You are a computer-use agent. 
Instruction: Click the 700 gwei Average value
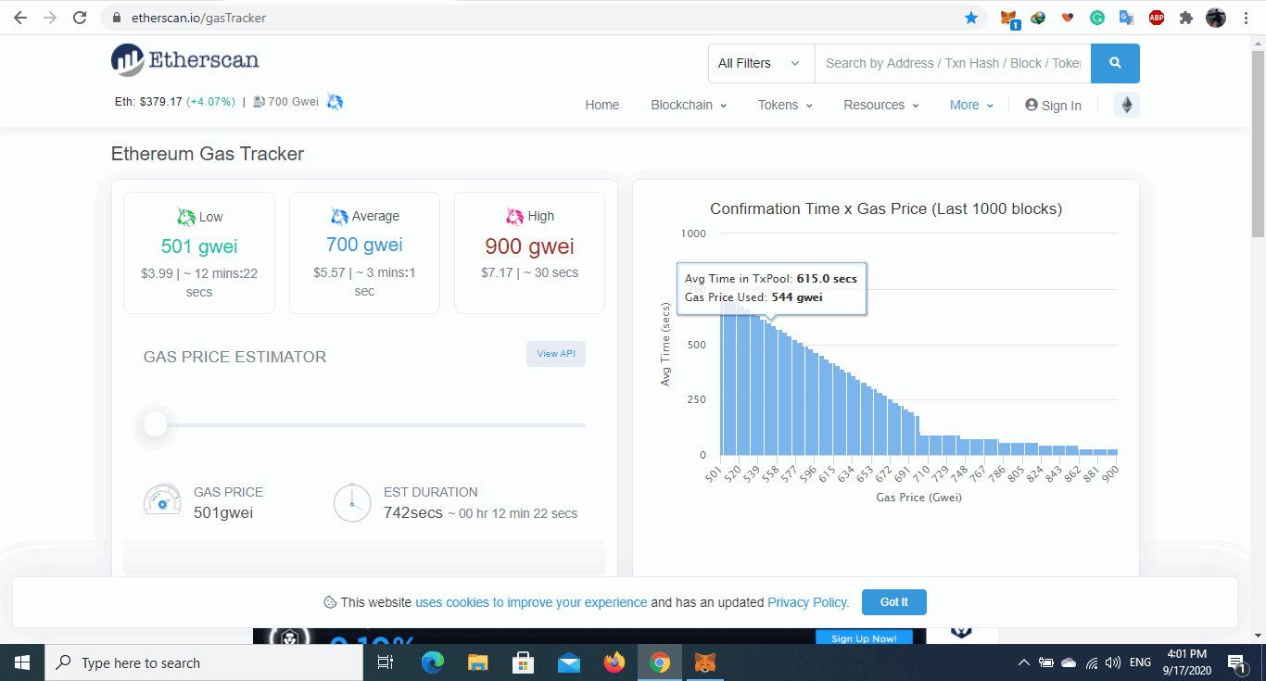tap(364, 246)
